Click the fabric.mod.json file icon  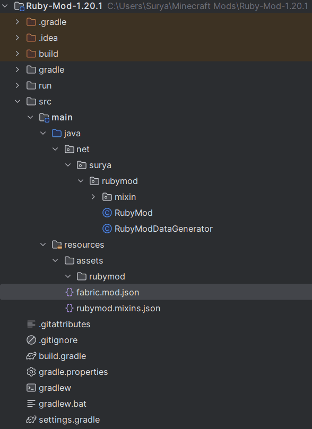click(69, 292)
